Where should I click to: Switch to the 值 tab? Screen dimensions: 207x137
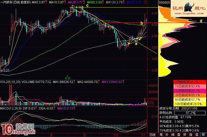tap(197, 135)
